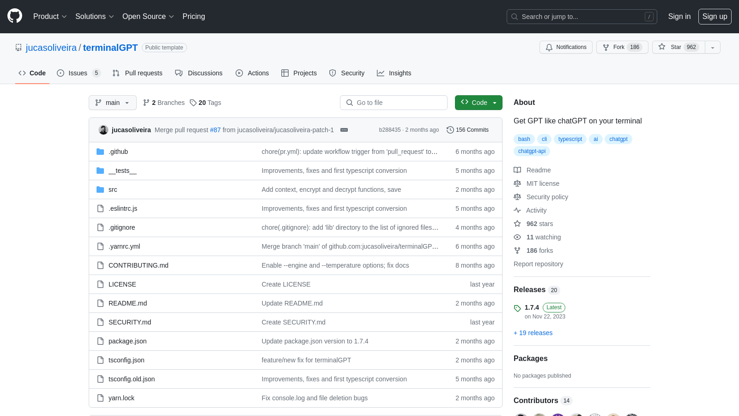Open the Product dropdown menu

pos(50,17)
